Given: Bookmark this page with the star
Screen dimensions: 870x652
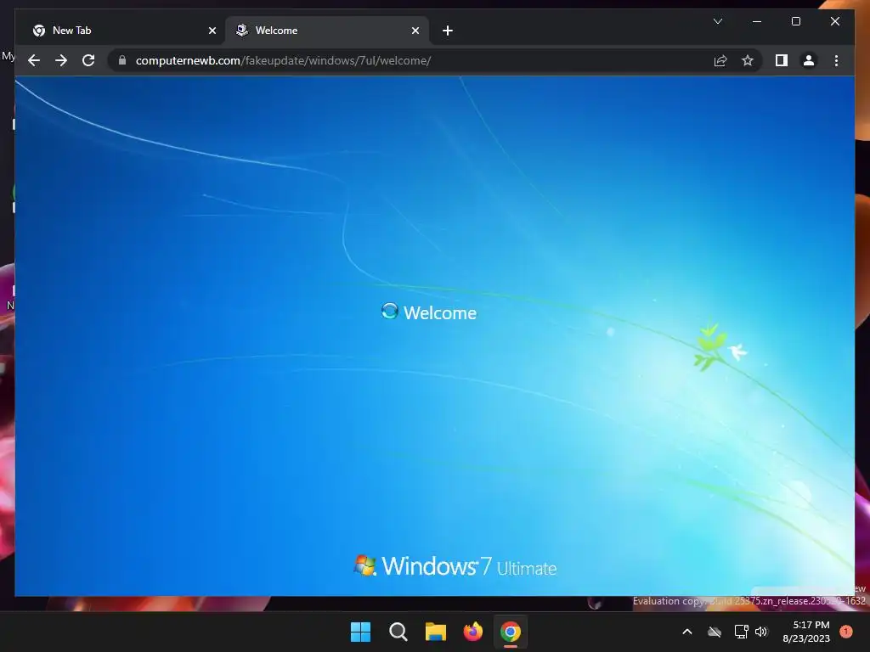Looking at the screenshot, I should (x=748, y=60).
